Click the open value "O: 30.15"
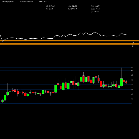This screenshot has height=139, width=139. coord(50,6)
